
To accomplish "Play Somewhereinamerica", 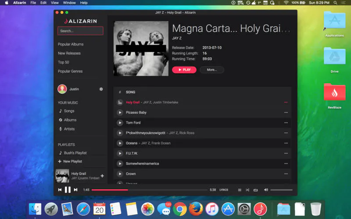I will (x=120, y=163).
